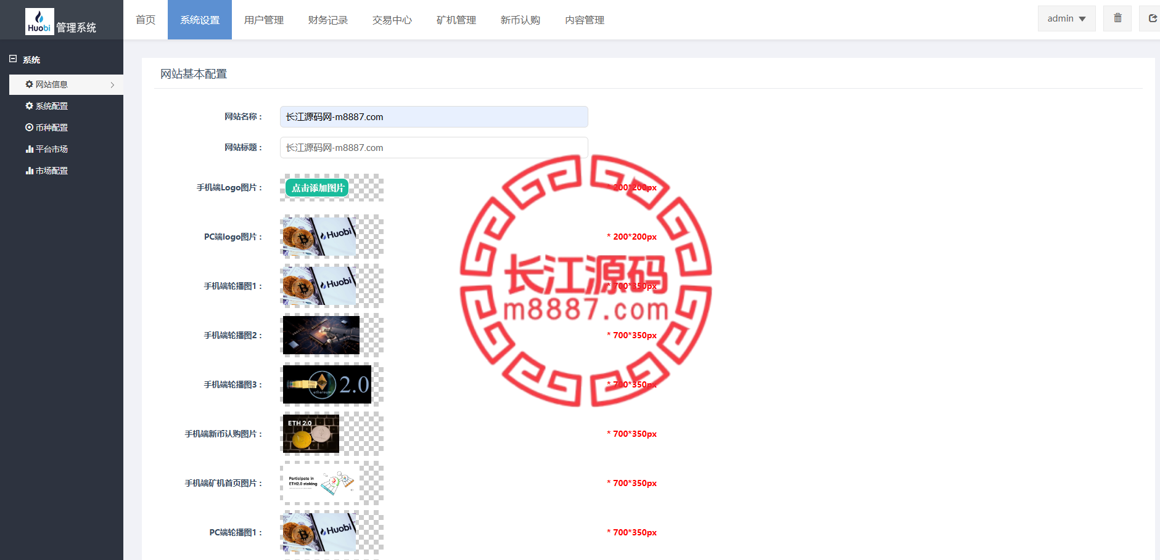This screenshot has height=560, width=1160.
Task: Select 网站信息 in the sidebar
Action: click(x=66, y=84)
